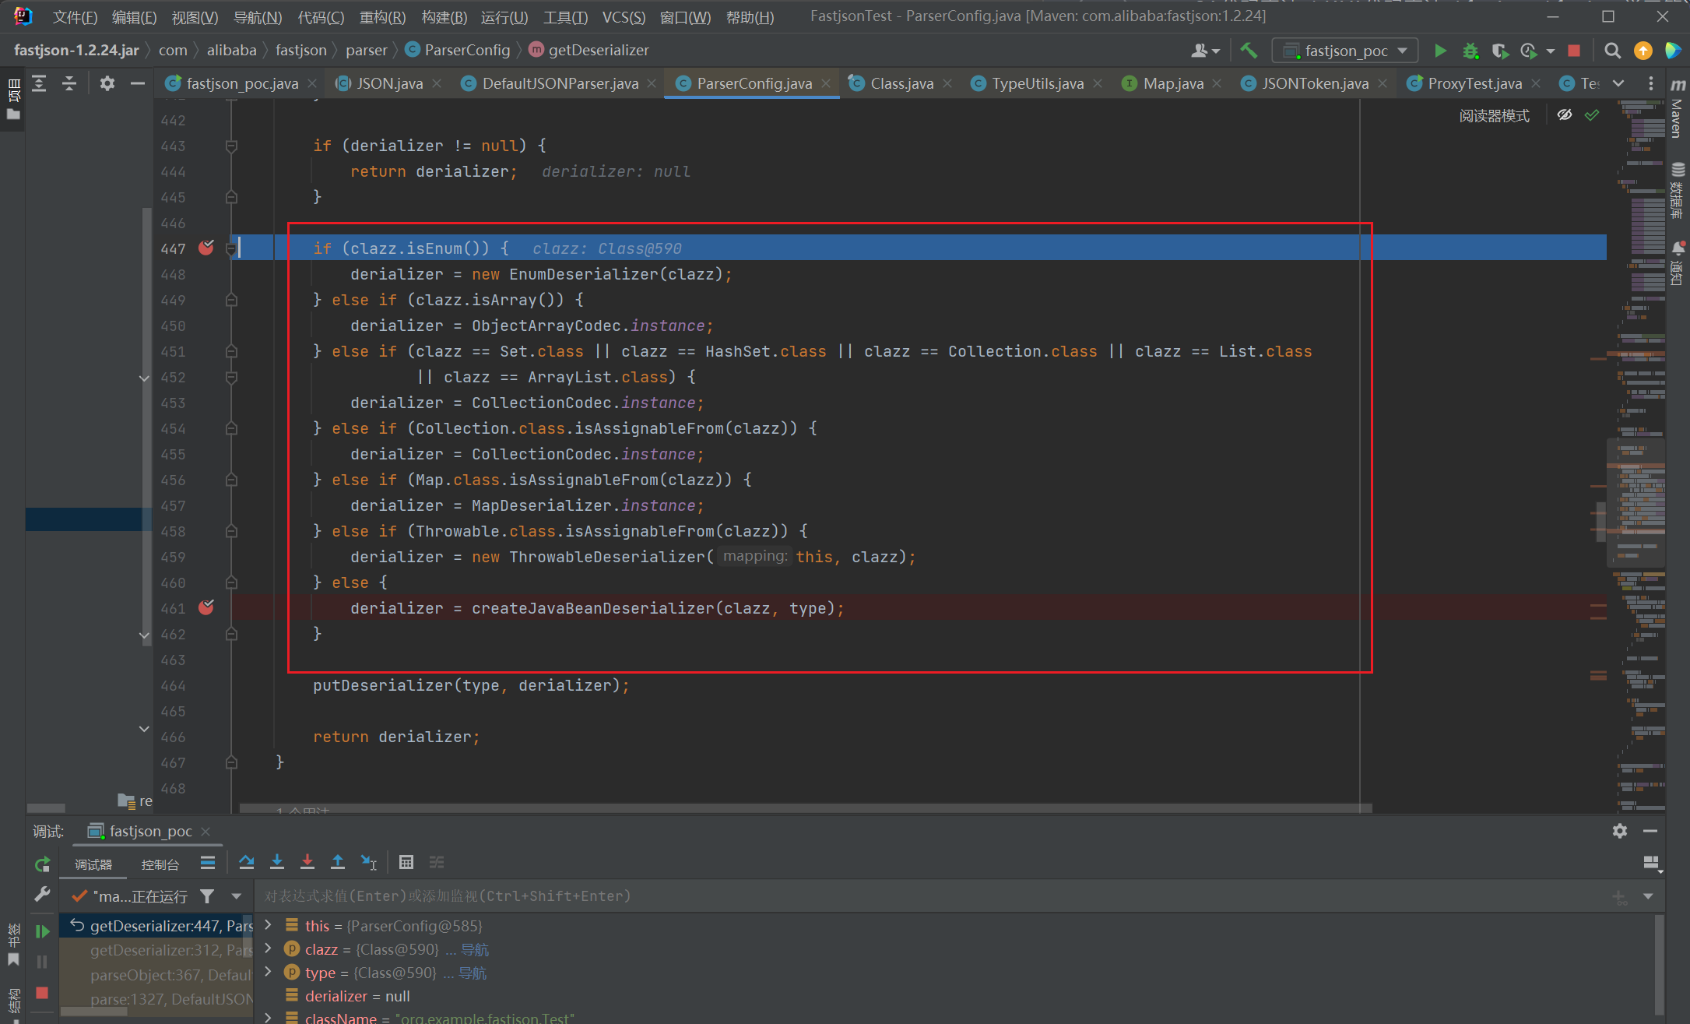The width and height of the screenshot is (1690, 1024).
Task: Toggle reader mode eye icon
Action: coord(1564,115)
